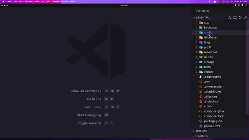Collapse the ESSENTIAL root section

(194, 17)
